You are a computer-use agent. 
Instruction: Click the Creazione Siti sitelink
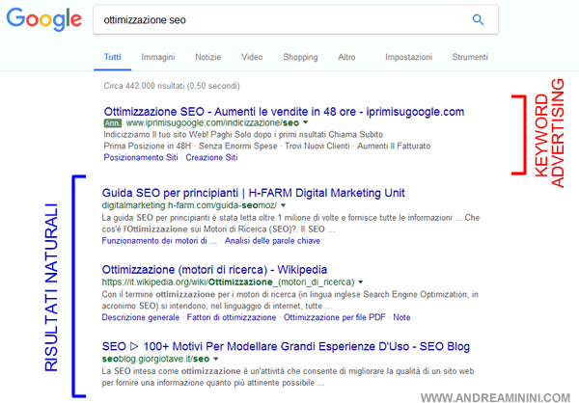click(x=205, y=157)
